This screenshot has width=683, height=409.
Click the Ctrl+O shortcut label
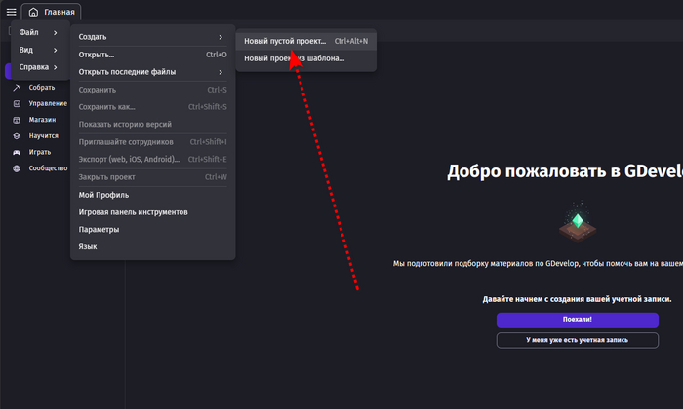(x=216, y=55)
